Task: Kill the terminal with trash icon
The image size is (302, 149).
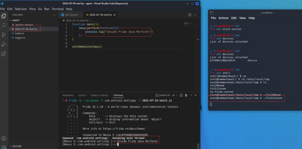Action: pos(186,95)
